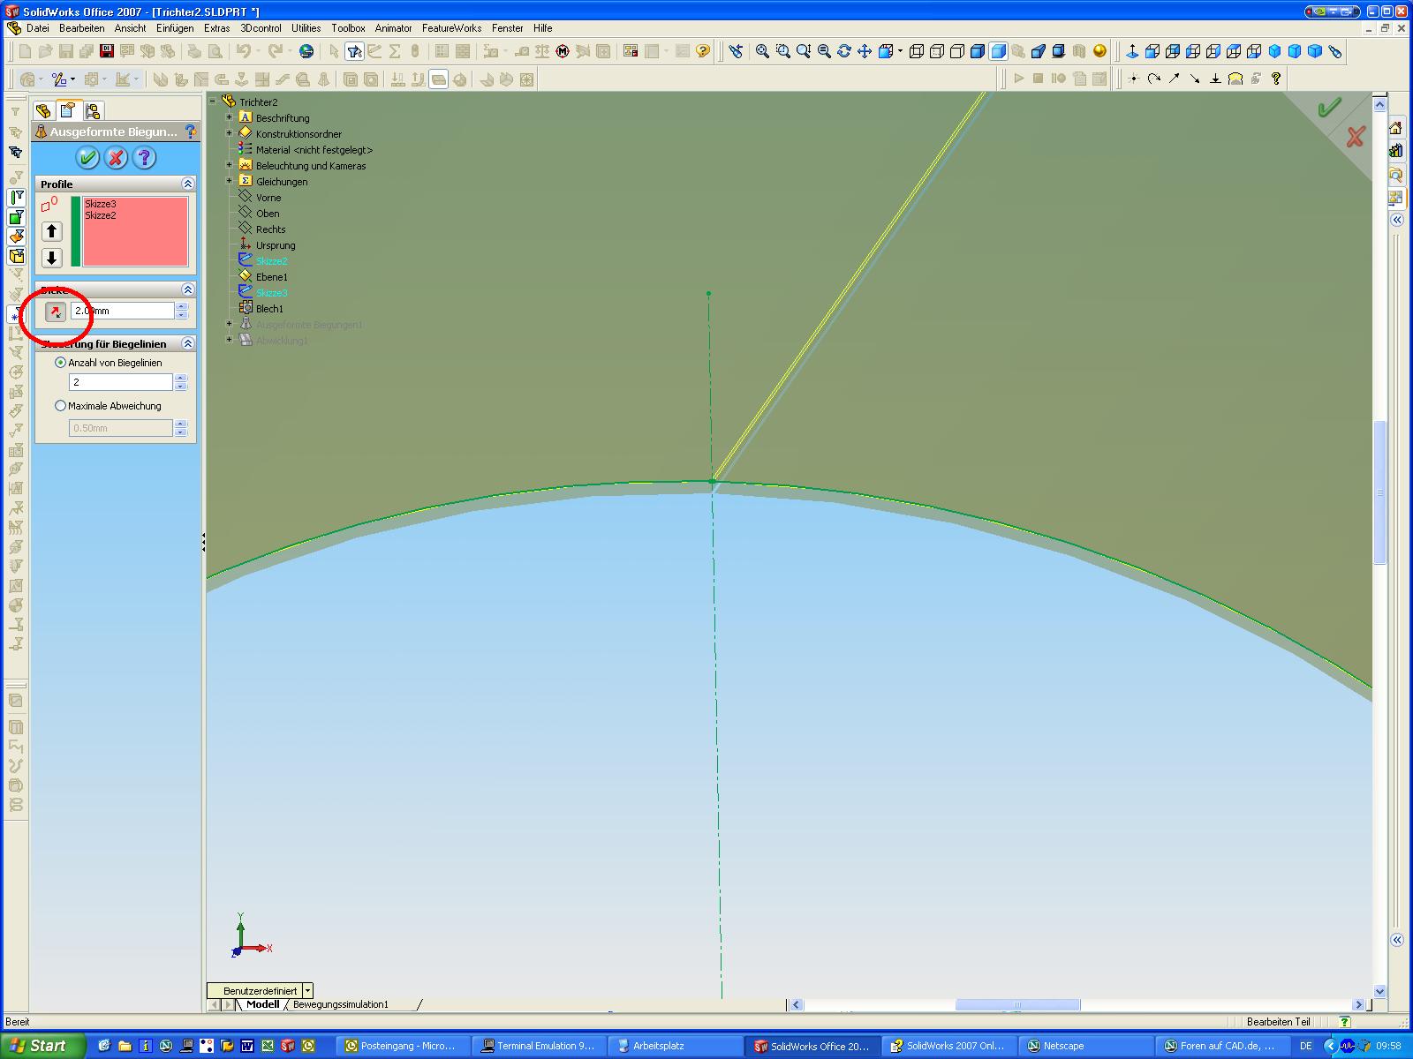The image size is (1413, 1059).
Task: Collapse the Profile section chevron
Action: (x=187, y=184)
